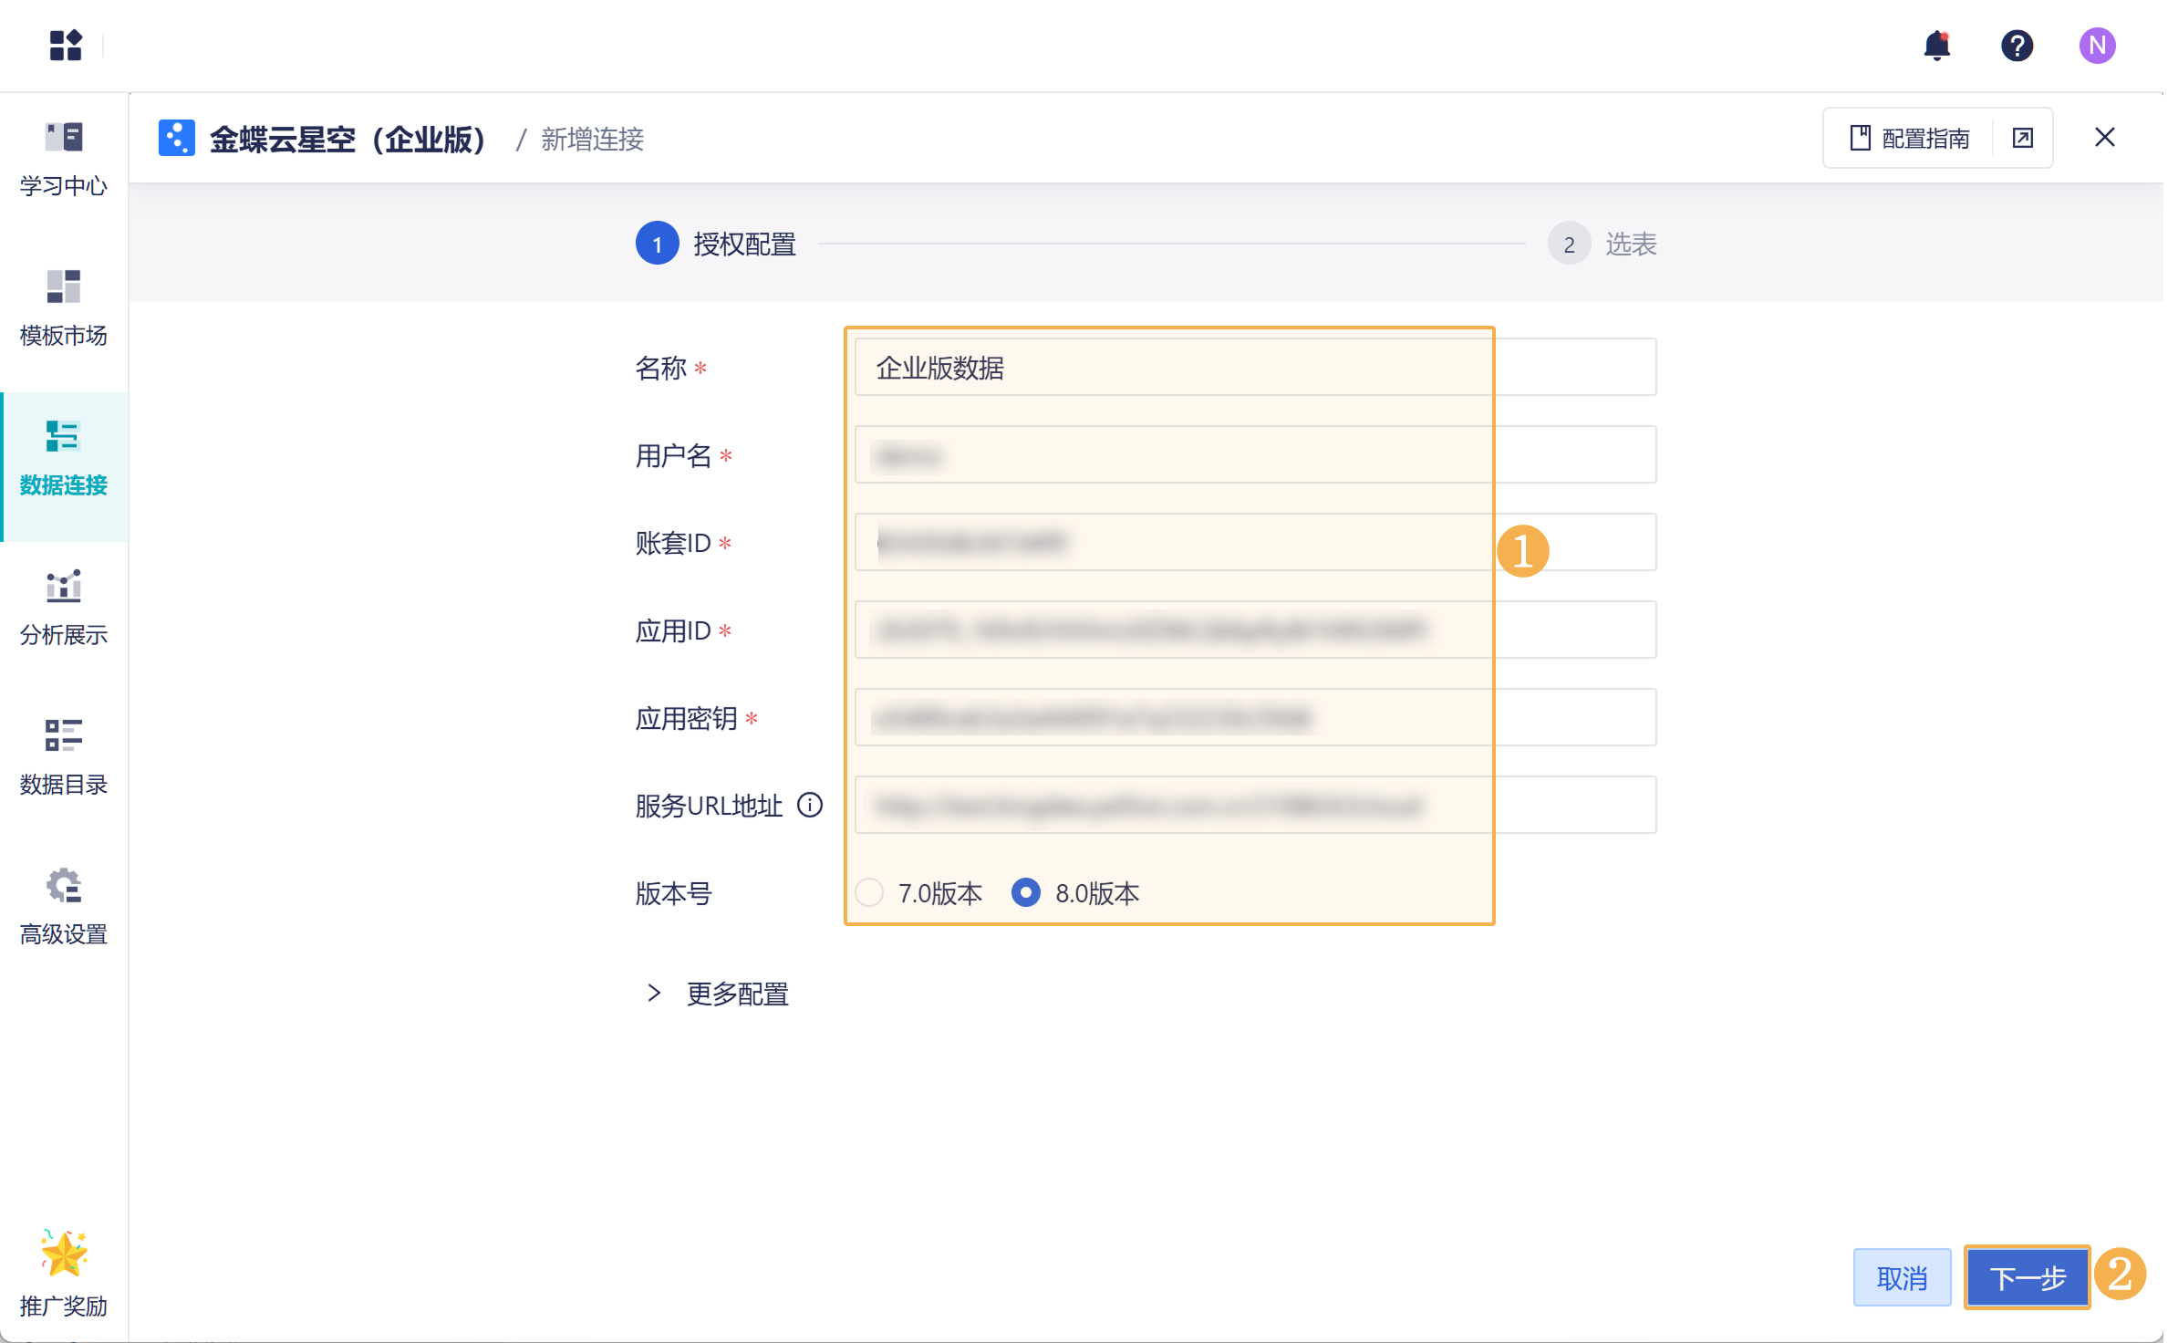Click 下一步 button
Screen dimensions: 2168x1343
click(x=2027, y=1277)
